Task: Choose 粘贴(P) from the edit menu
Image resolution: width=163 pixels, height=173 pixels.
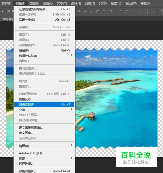Action: click(x=44, y=50)
